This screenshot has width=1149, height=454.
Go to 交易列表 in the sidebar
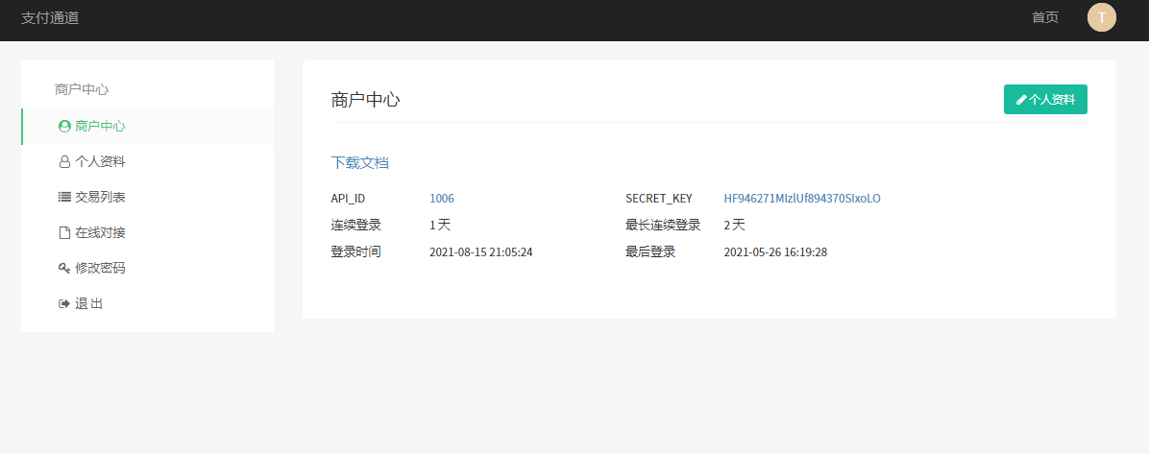(x=147, y=197)
